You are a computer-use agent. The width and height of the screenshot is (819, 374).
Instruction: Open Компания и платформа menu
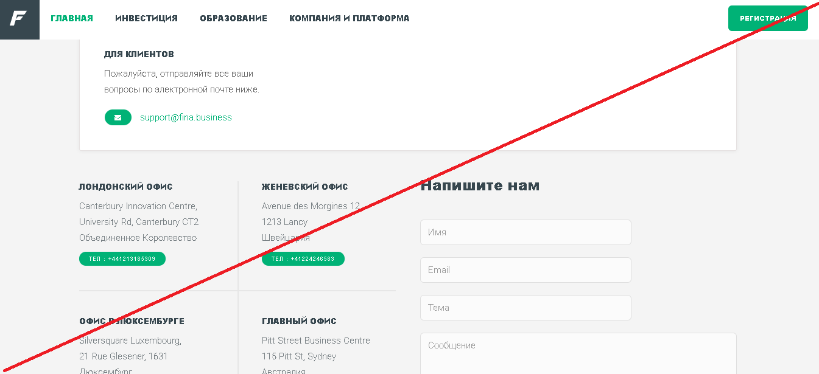[350, 18]
